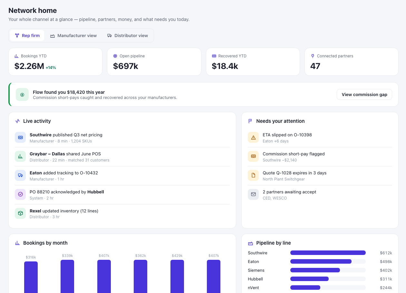Switch to Manufacturer view tab

(x=73, y=35)
